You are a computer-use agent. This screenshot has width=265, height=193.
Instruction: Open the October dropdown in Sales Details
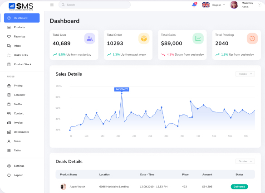click(245, 74)
